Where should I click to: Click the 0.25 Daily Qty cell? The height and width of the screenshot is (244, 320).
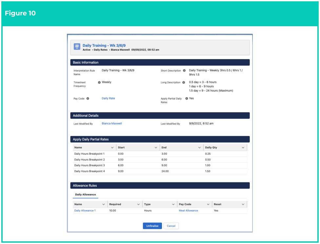pyautogui.click(x=208, y=154)
